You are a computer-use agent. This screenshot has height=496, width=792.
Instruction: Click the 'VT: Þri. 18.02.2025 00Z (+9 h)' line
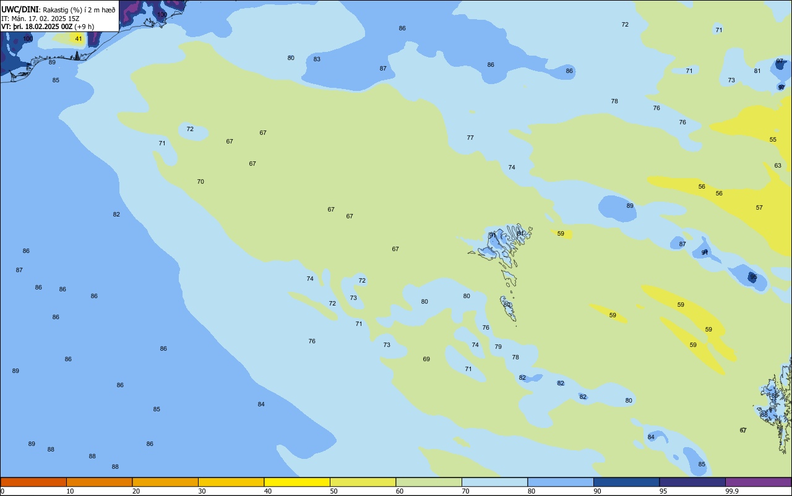click(48, 27)
